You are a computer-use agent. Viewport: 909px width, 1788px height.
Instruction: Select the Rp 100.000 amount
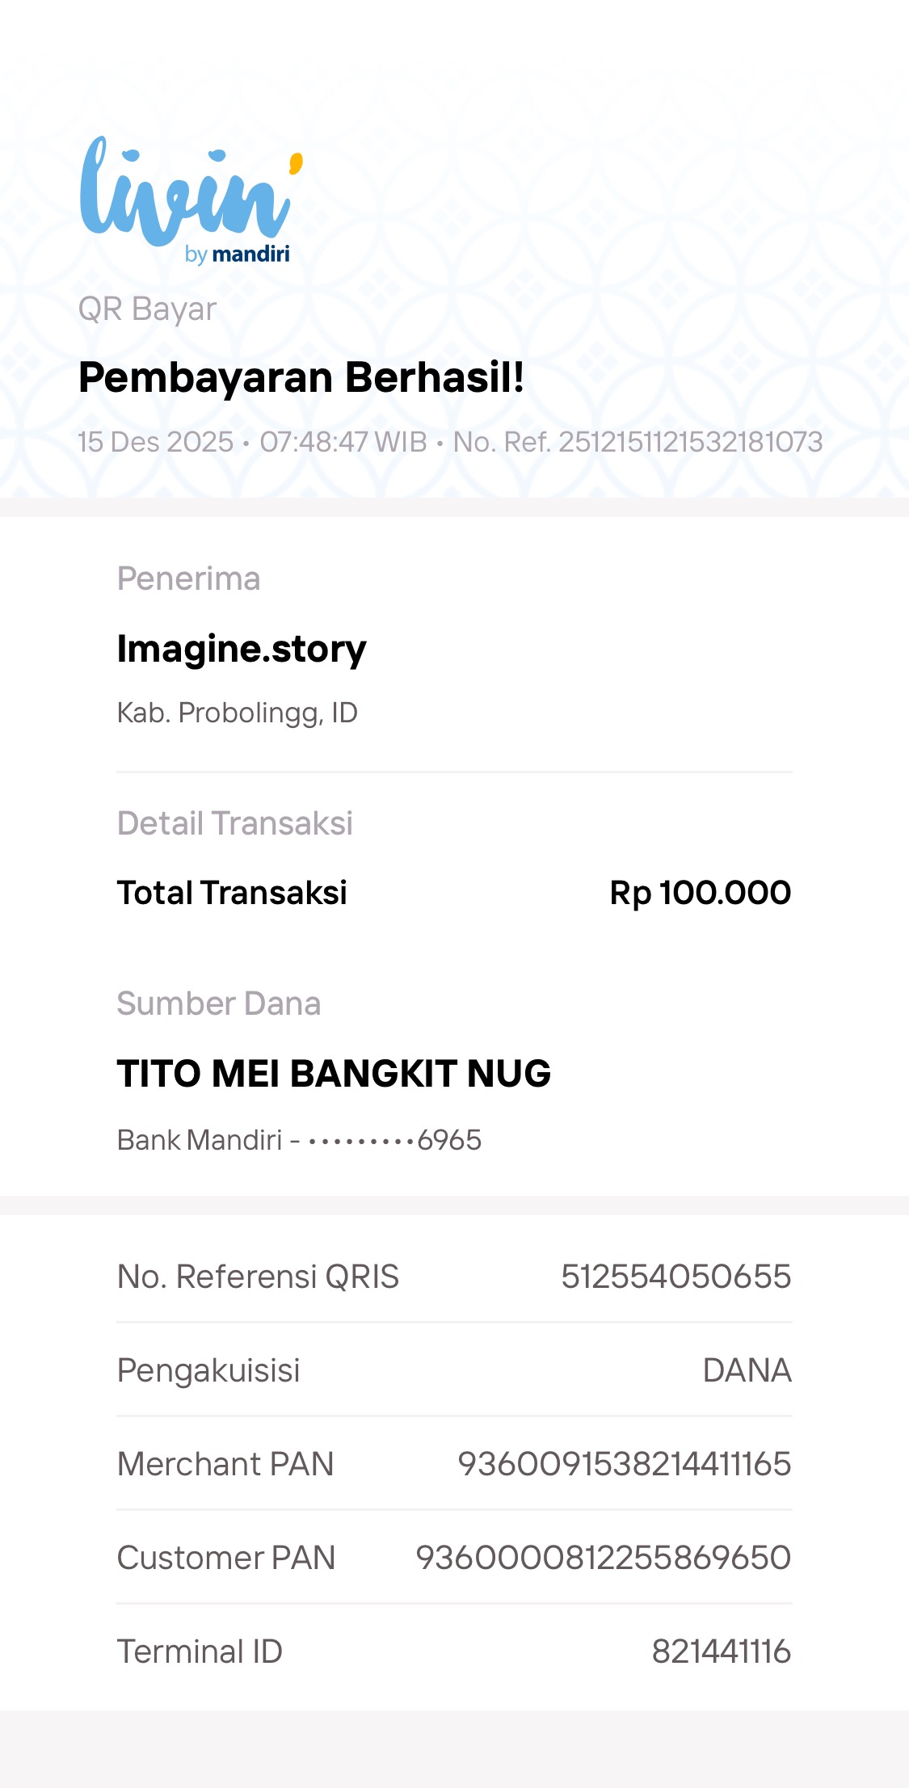(700, 893)
